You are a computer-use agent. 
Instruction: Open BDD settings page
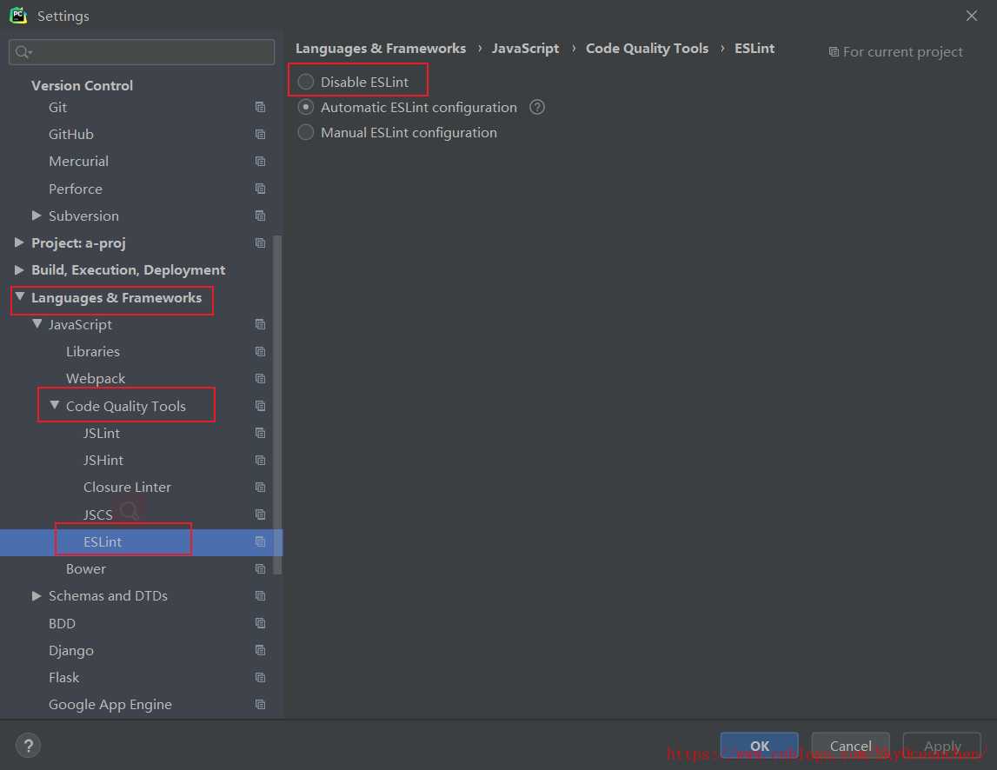[x=63, y=624]
